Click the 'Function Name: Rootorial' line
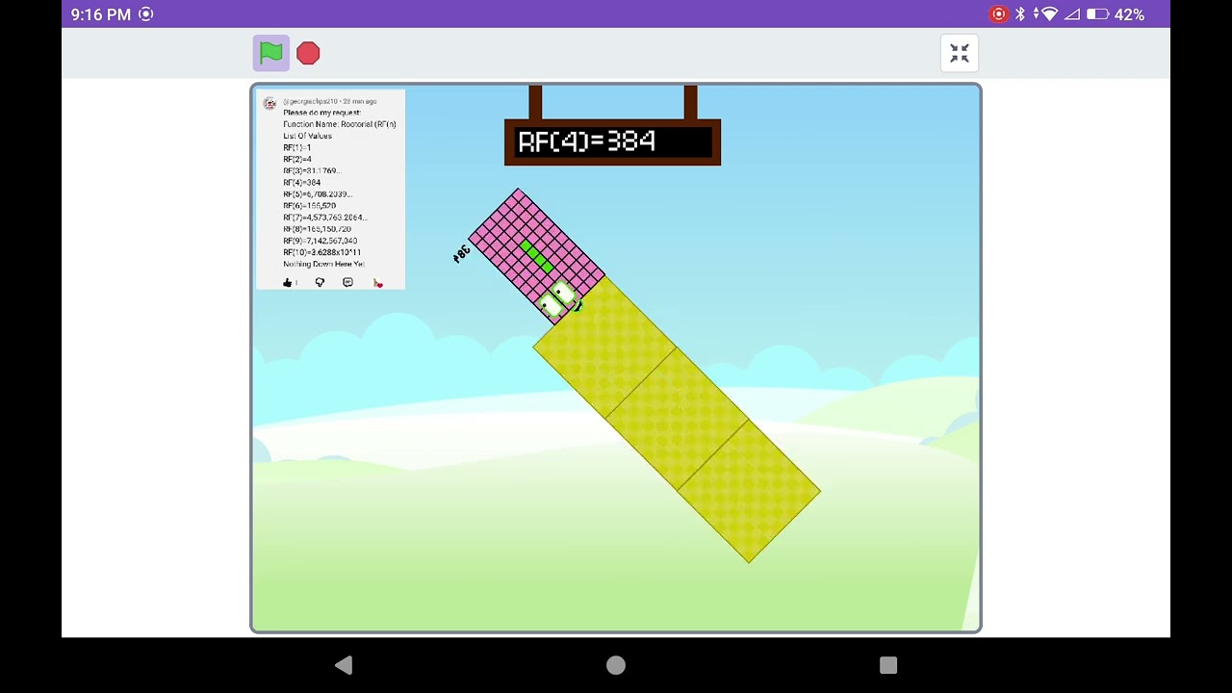1232x693 pixels. (x=340, y=124)
